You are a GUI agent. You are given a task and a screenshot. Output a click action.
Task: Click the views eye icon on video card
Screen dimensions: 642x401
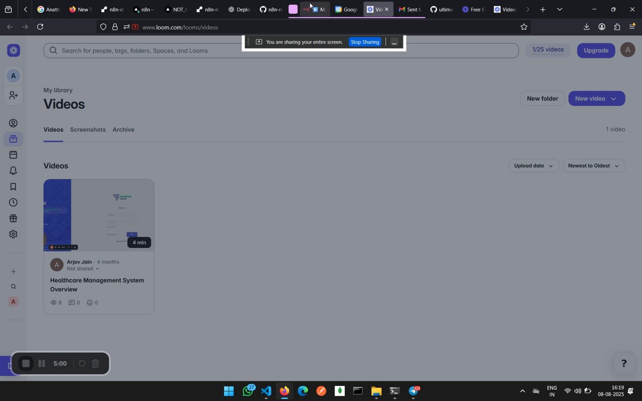coord(54,303)
